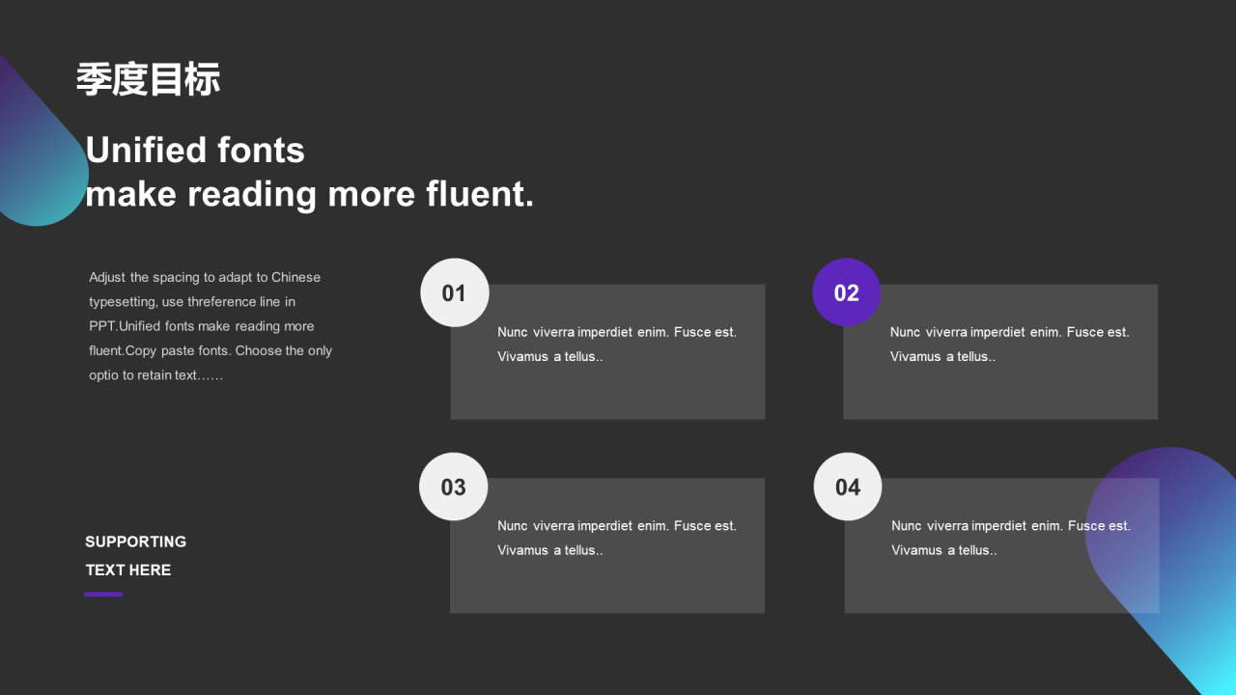Click the numbered circle 03 badge
Image resolution: width=1236 pixels, height=695 pixels.
click(454, 486)
